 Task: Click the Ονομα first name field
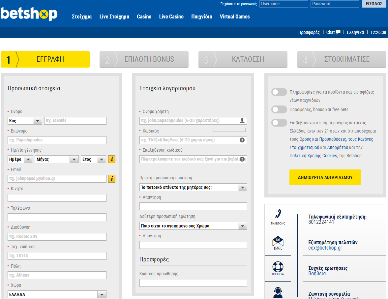(75, 121)
